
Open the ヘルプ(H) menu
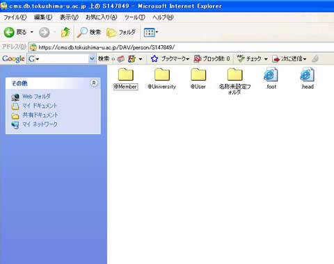coord(163,17)
